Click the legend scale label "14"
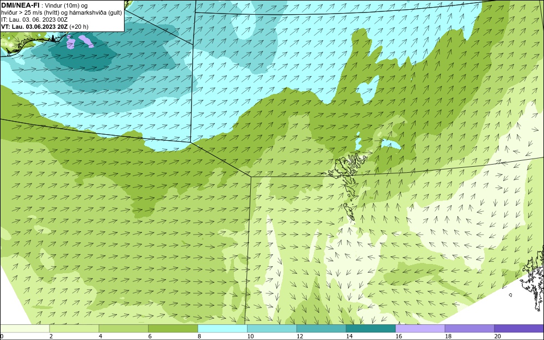The width and height of the screenshot is (544, 340). point(349,336)
